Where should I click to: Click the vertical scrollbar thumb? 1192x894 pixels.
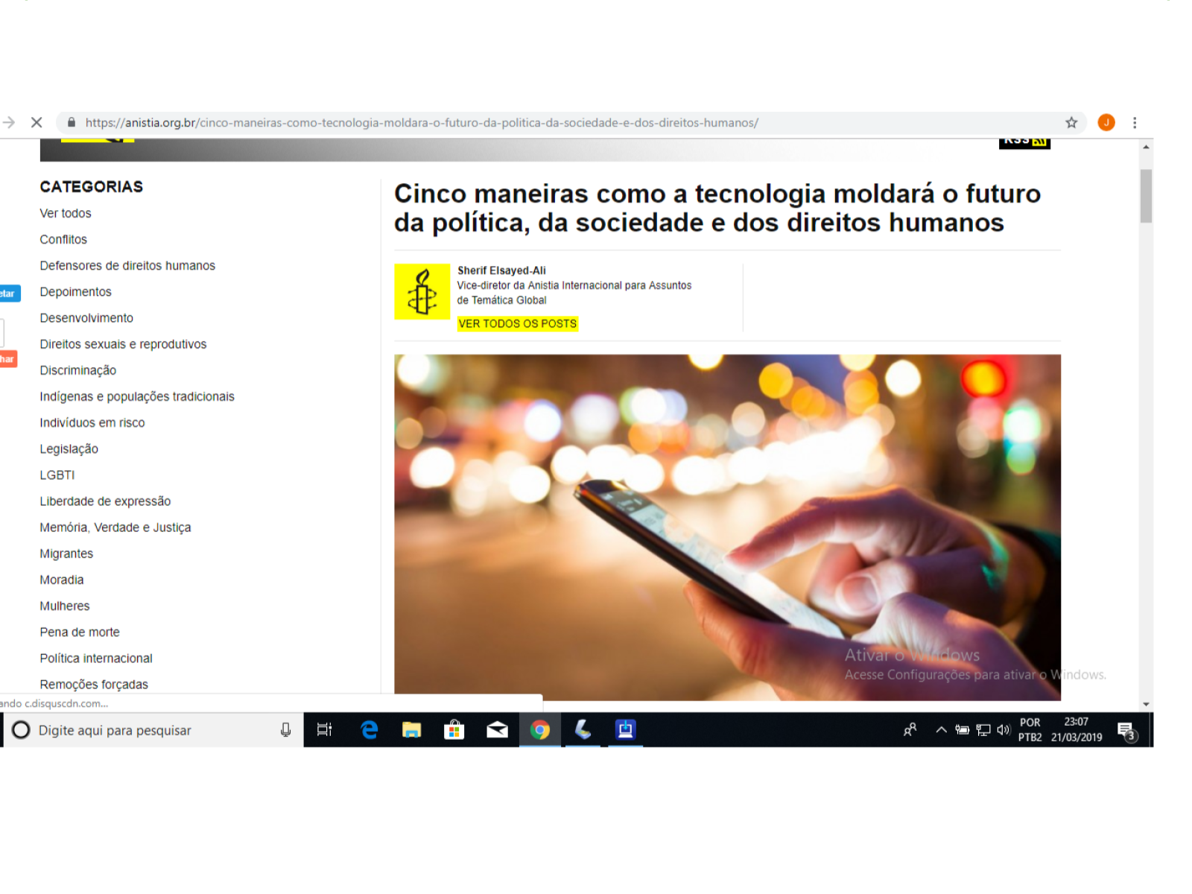click(x=1146, y=196)
